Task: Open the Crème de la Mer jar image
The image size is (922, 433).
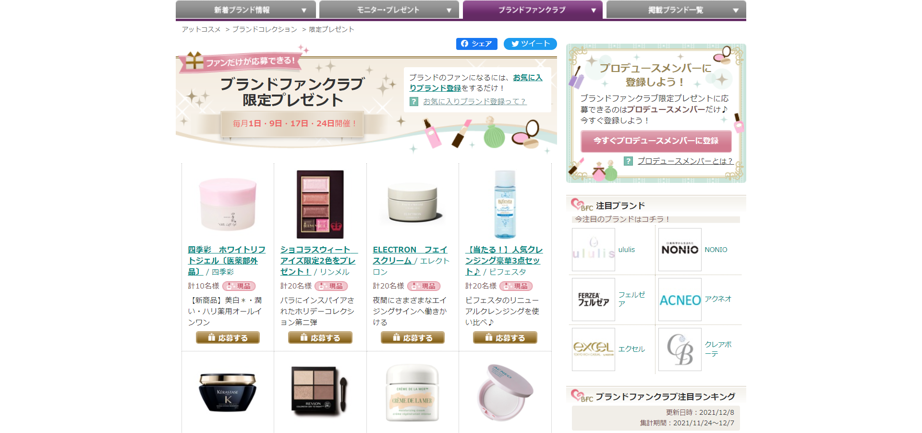Action: (412, 393)
